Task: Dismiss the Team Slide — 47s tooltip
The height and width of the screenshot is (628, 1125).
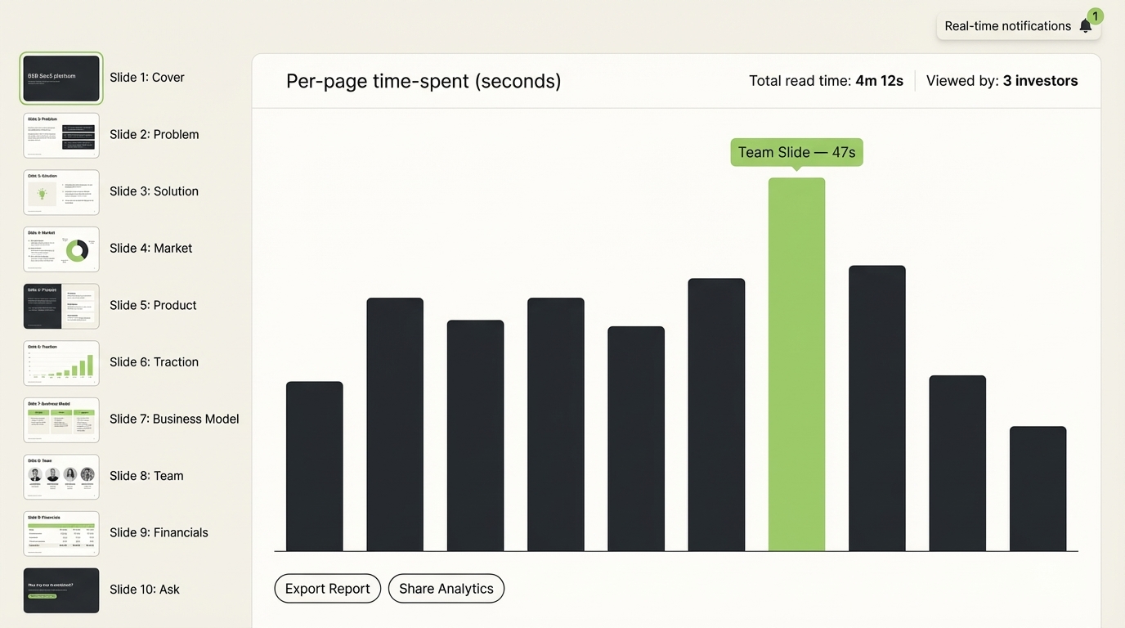Action: tap(796, 152)
